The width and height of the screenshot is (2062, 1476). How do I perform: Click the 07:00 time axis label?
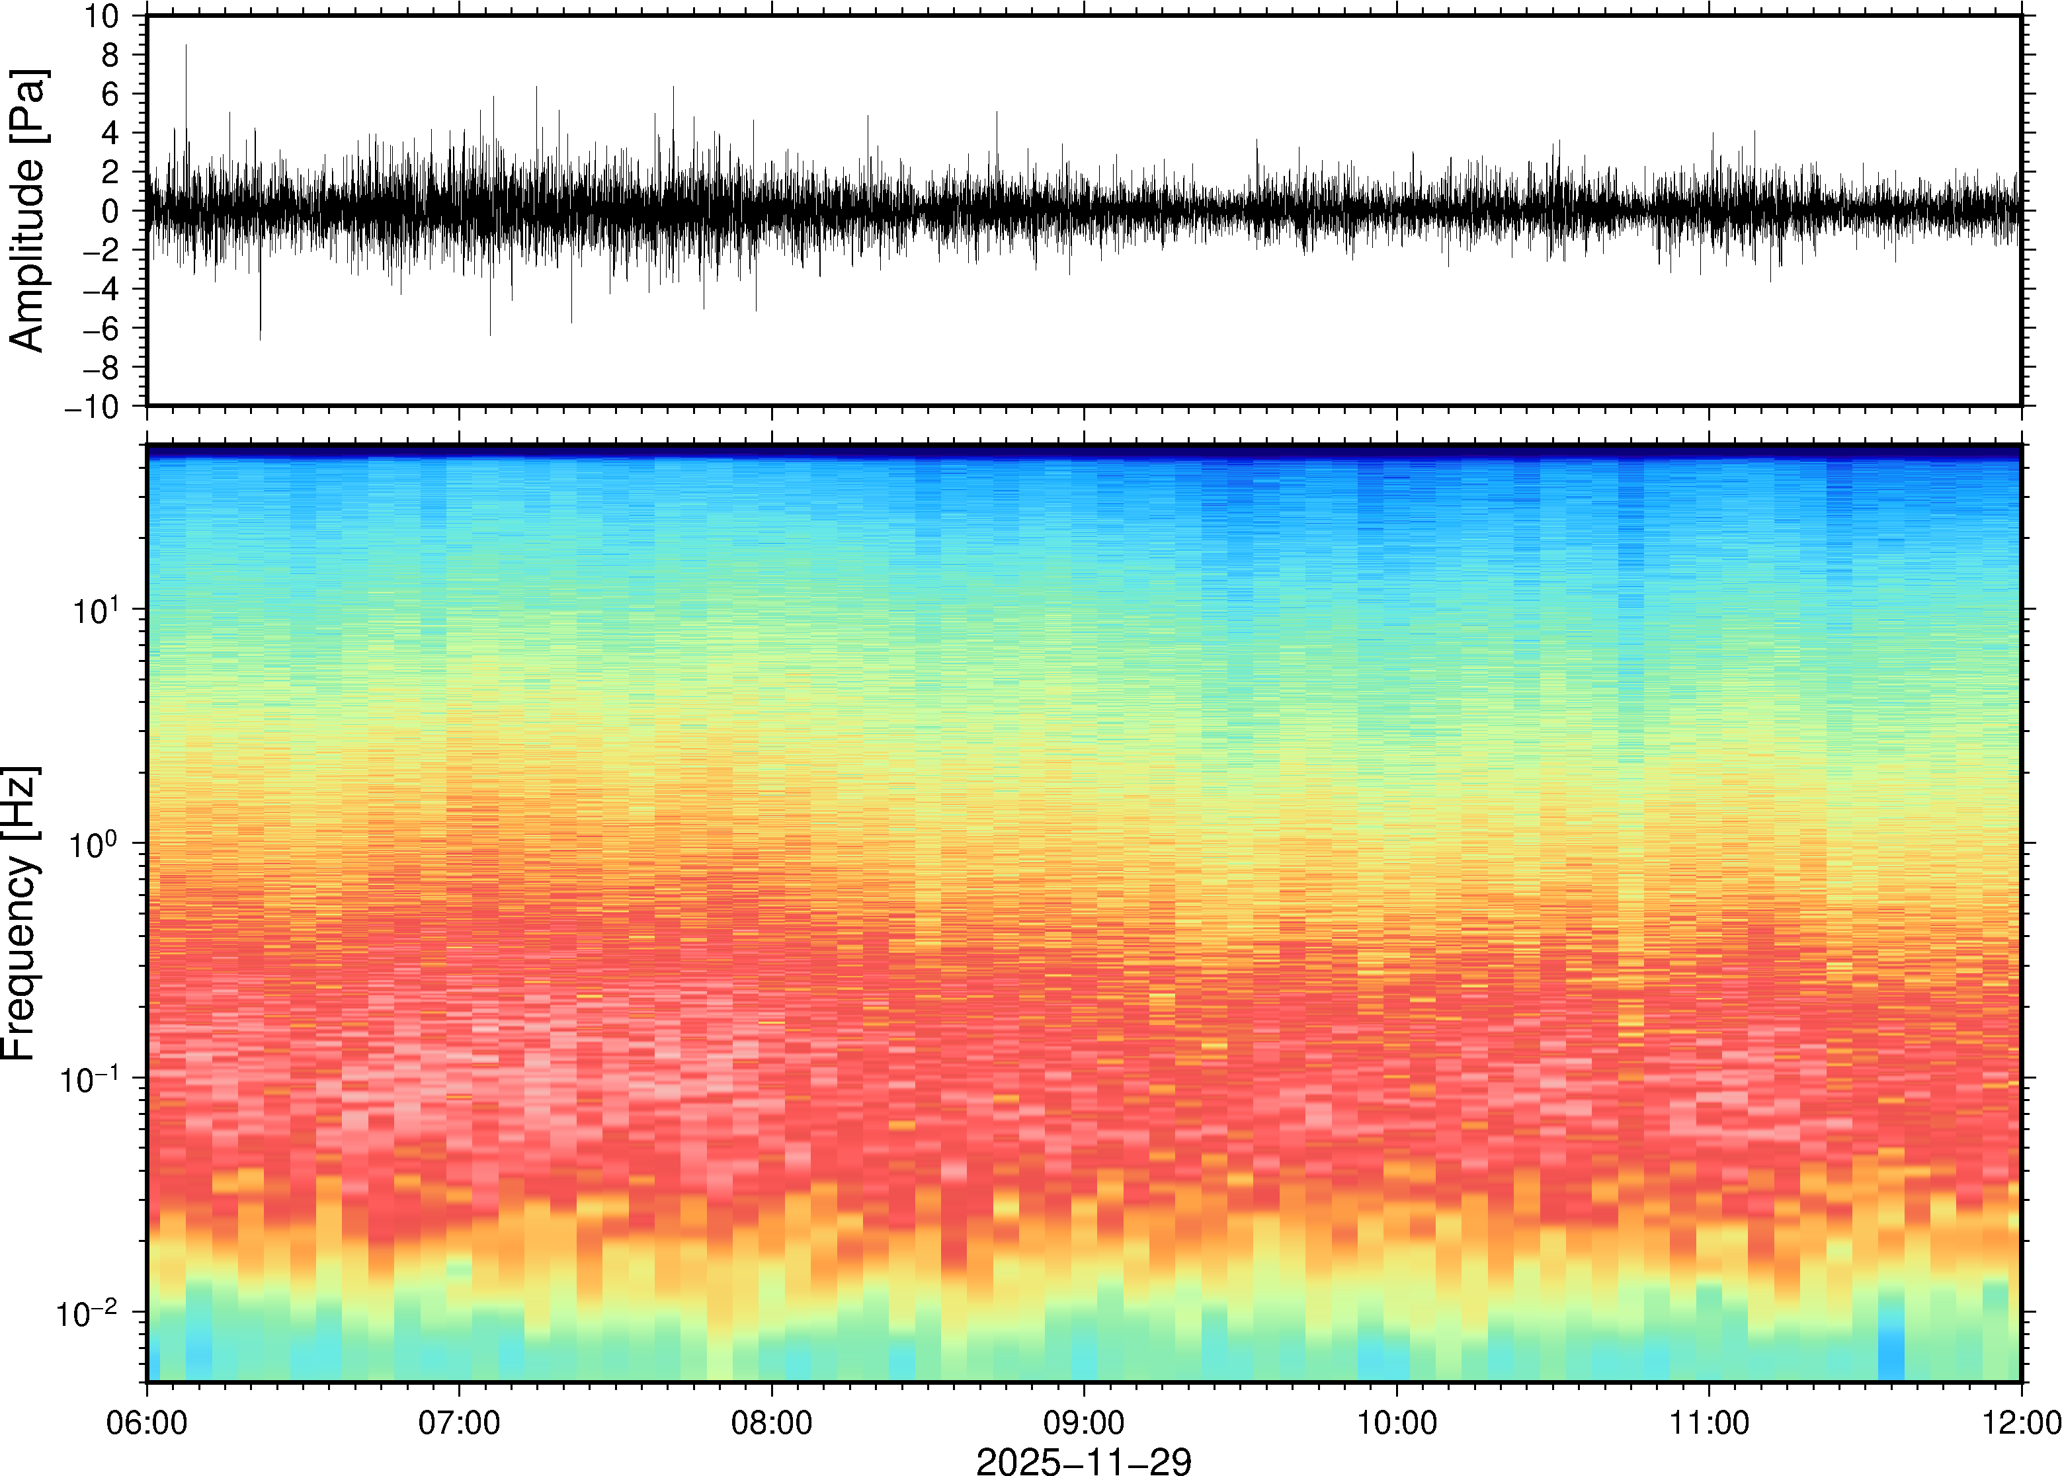(459, 1422)
